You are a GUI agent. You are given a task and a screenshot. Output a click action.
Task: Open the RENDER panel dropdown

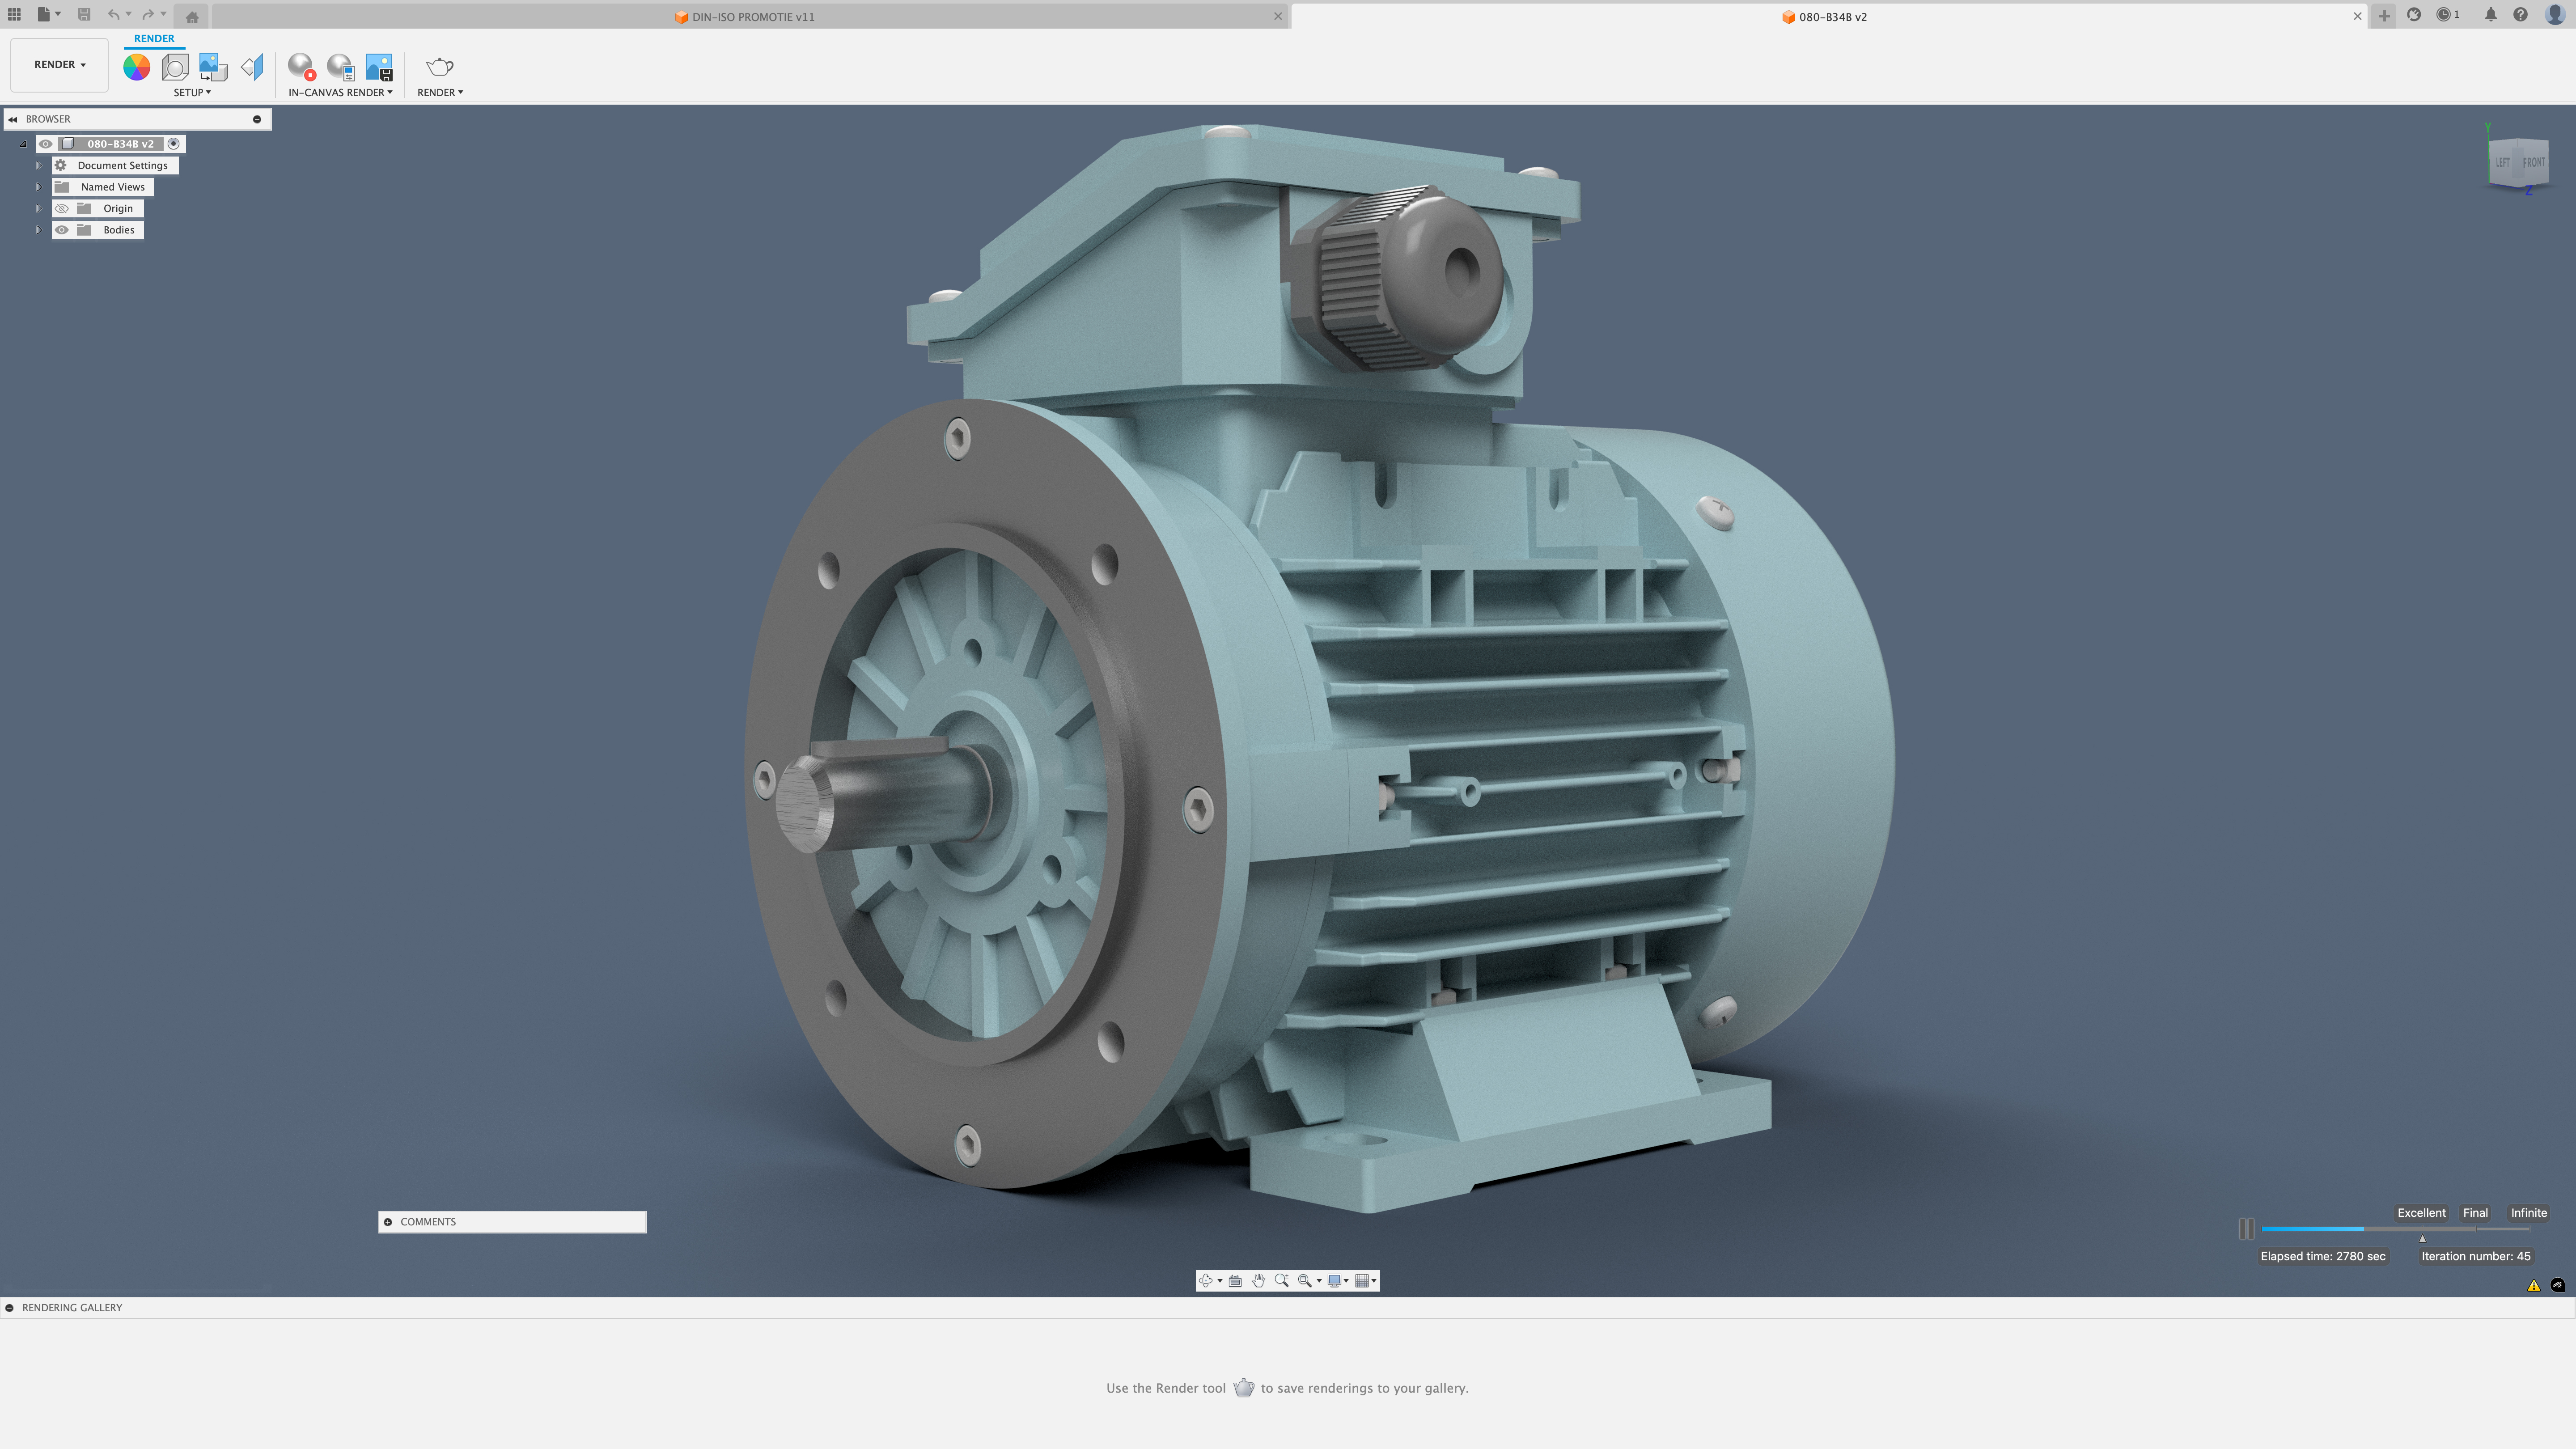point(440,92)
